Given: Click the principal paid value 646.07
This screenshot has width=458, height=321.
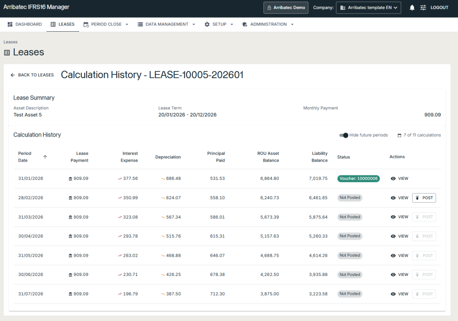Looking at the screenshot, I should pos(217,255).
